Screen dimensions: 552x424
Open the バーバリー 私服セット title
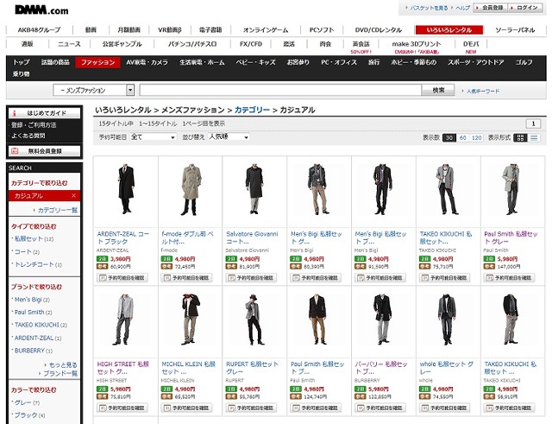point(381,368)
